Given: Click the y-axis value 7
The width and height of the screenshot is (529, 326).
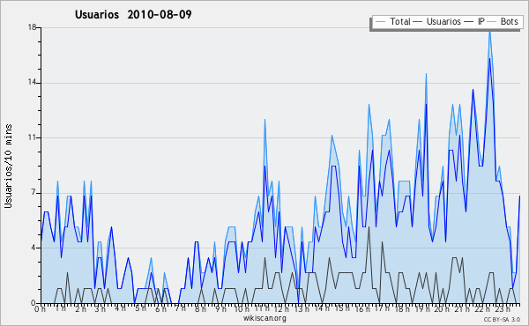Looking at the screenshot, I should click(x=34, y=193).
